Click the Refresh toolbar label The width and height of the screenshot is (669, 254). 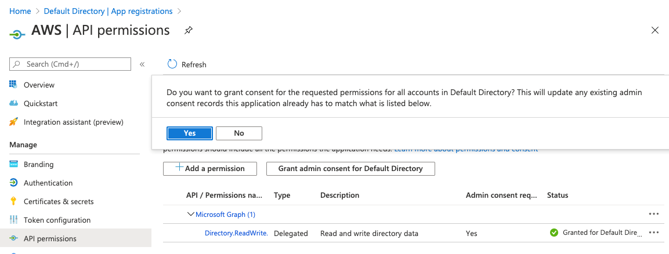[194, 65]
